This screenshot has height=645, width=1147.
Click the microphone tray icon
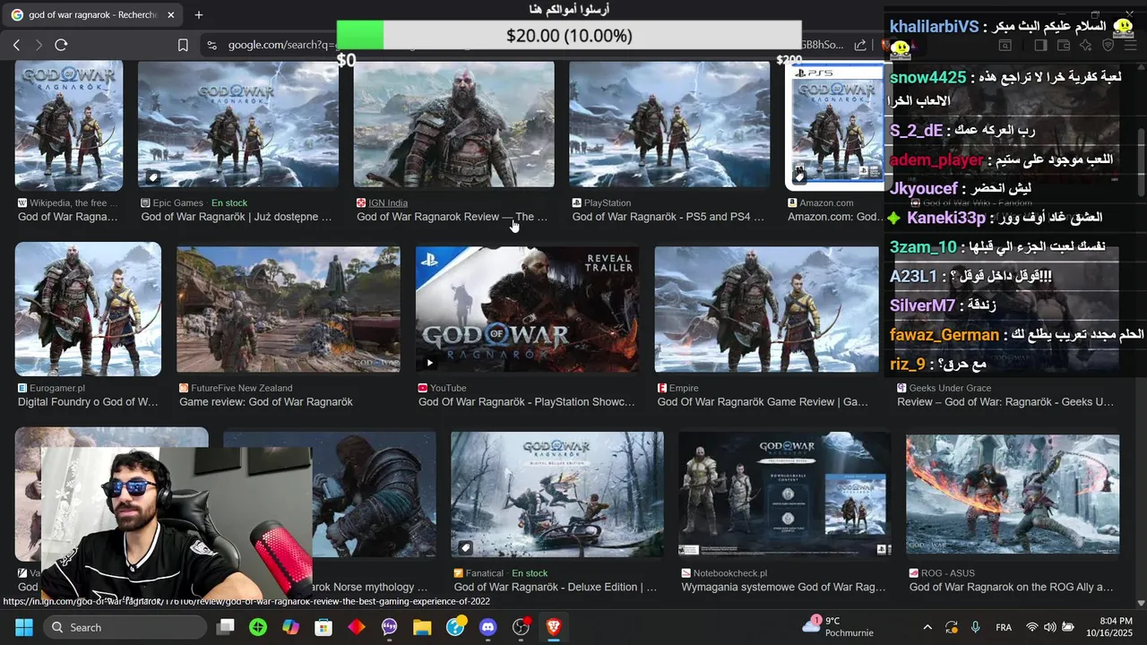[975, 627]
